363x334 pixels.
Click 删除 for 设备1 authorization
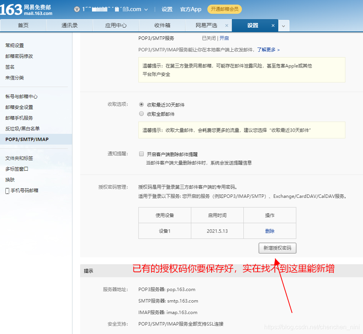click(270, 231)
